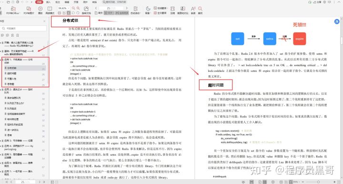The height and width of the screenshot is (184, 343).
Task: Click the bookmark search input field
Action: [x=24, y=28]
